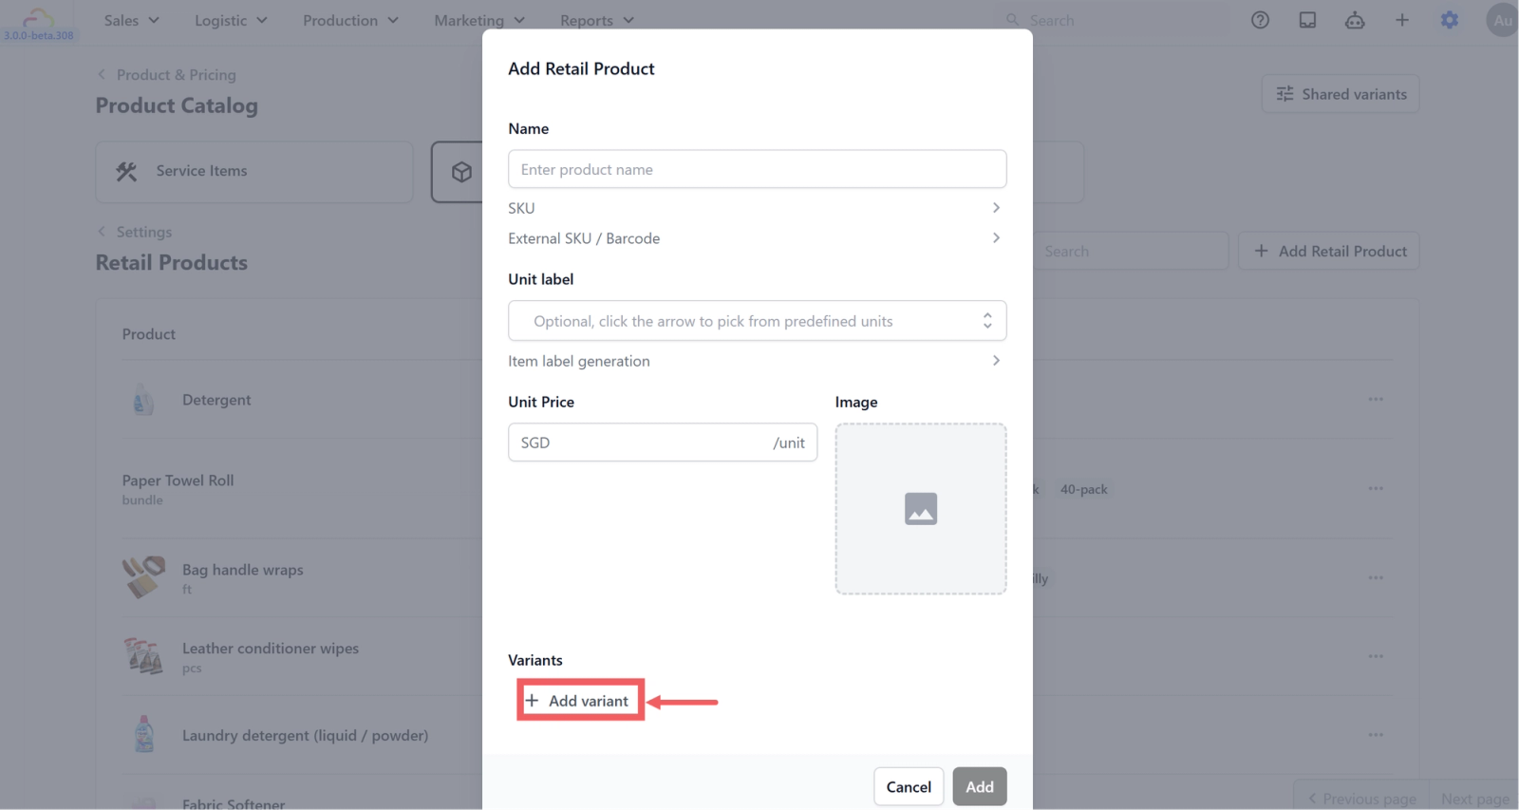Viewport: 1519px width, 810px height.
Task: Expand Item label generation section
Action: tap(757, 361)
